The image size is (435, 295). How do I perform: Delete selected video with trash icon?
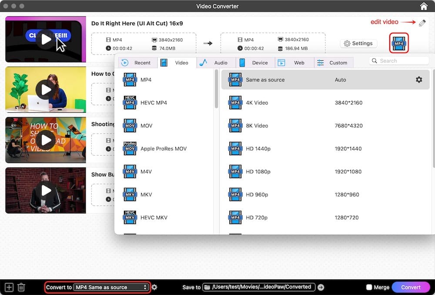[21, 287]
